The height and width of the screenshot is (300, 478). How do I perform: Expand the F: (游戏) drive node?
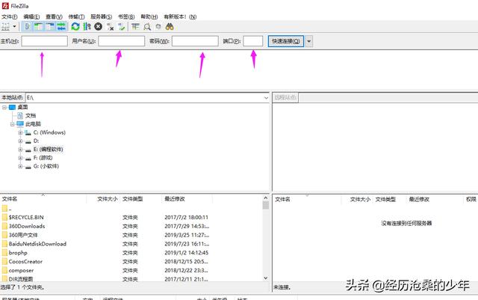(20, 158)
